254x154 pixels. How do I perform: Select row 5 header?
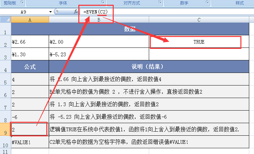5,79
